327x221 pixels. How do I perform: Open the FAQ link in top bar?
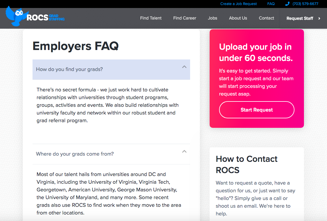[x=271, y=4]
